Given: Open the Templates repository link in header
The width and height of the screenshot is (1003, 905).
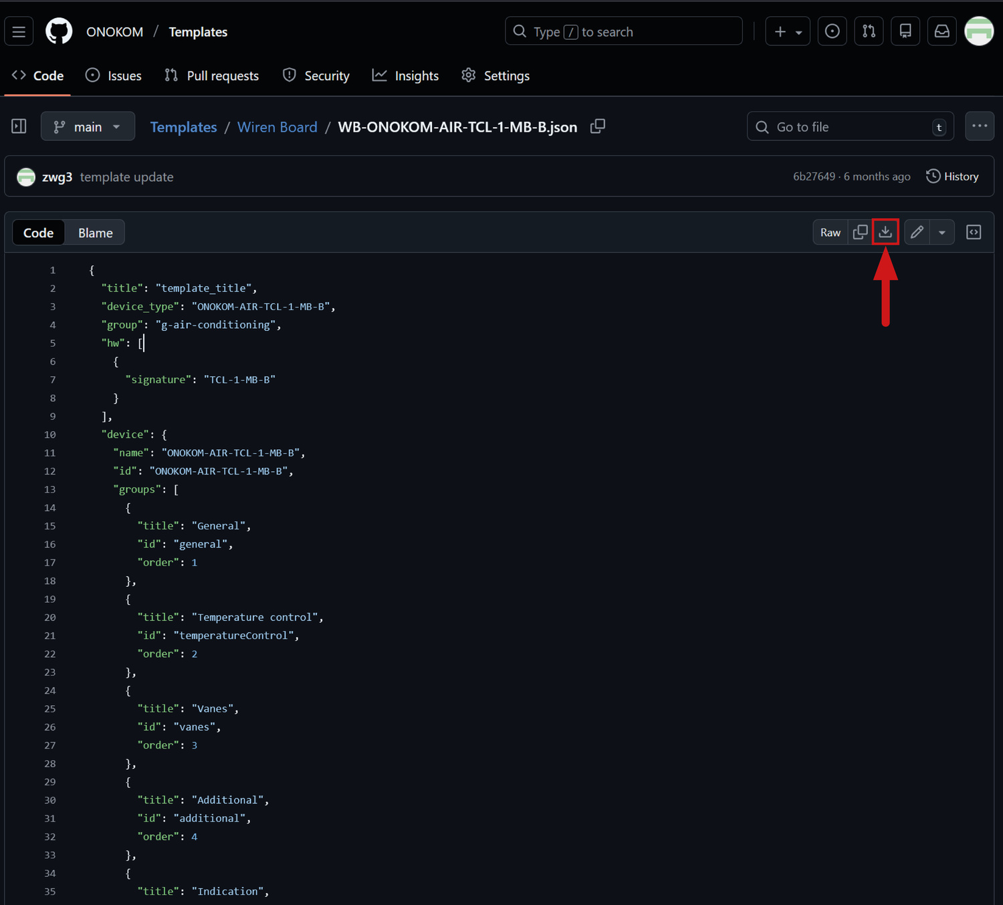Looking at the screenshot, I should (x=198, y=31).
